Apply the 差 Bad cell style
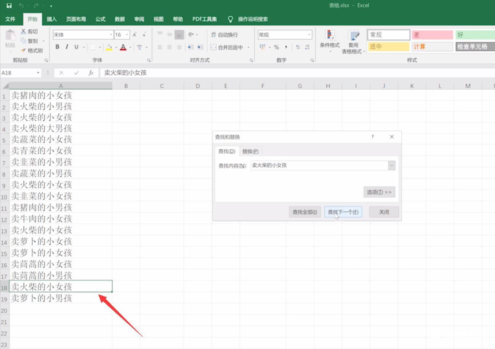The height and width of the screenshot is (349, 495). pyautogui.click(x=432, y=35)
